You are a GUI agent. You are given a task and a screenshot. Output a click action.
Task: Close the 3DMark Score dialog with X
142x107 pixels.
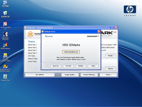[x=99, y=31]
